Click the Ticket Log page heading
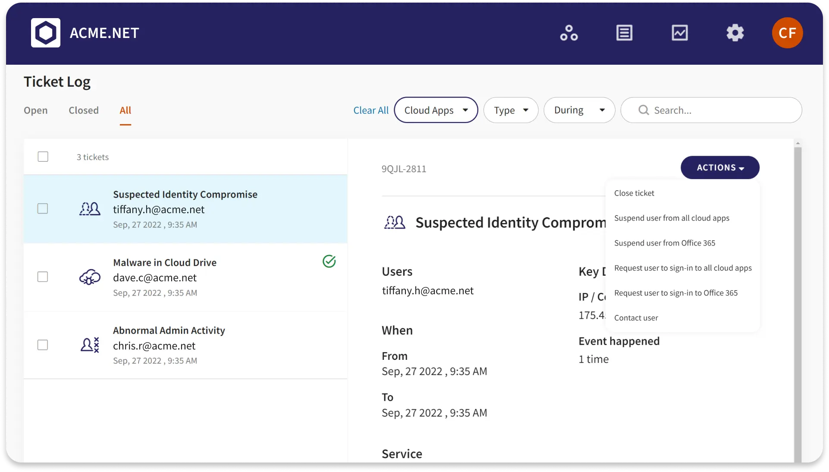829x472 pixels. (x=57, y=82)
